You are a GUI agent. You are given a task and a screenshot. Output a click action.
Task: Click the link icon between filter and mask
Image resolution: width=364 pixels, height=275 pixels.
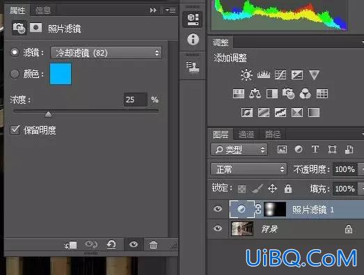[x=258, y=209]
